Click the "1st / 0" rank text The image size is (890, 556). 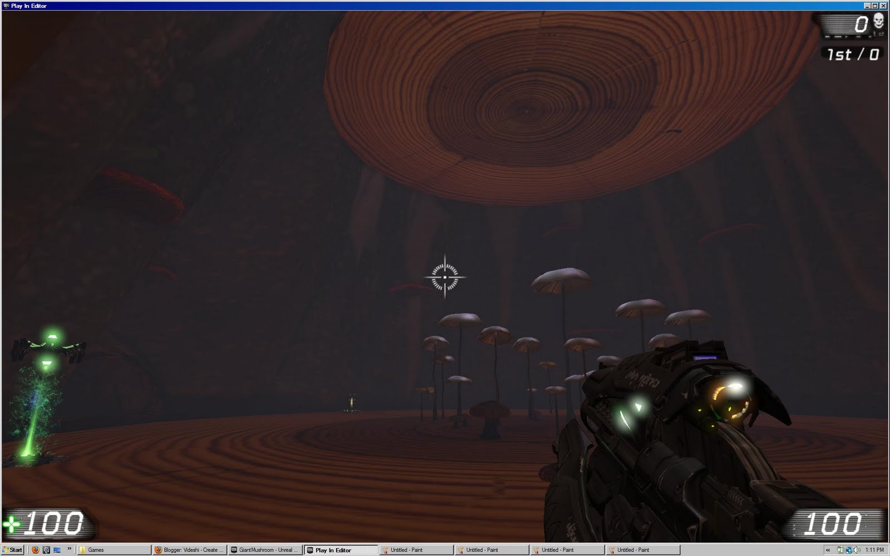coord(853,54)
